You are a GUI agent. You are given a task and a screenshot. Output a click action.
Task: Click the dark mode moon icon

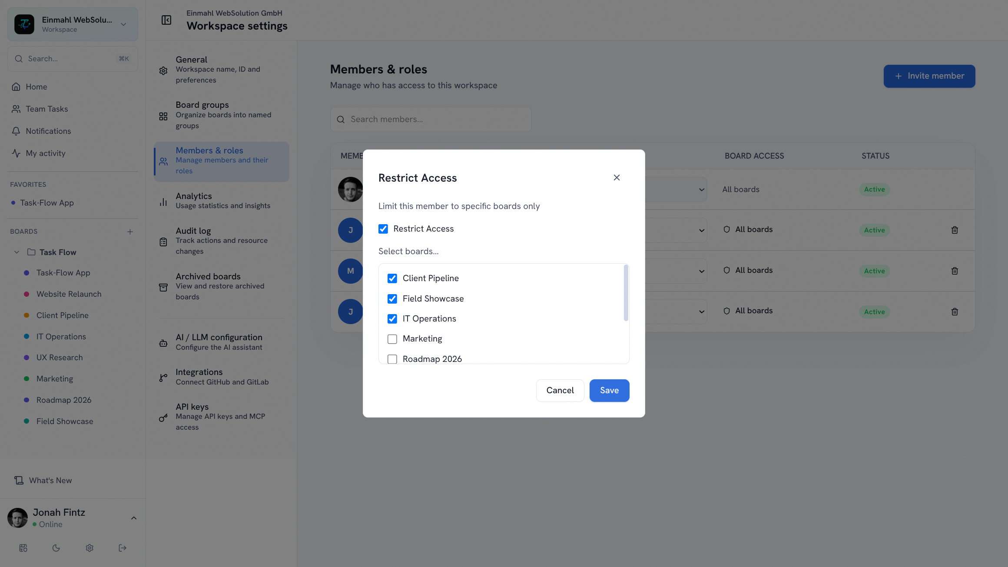pos(56,548)
